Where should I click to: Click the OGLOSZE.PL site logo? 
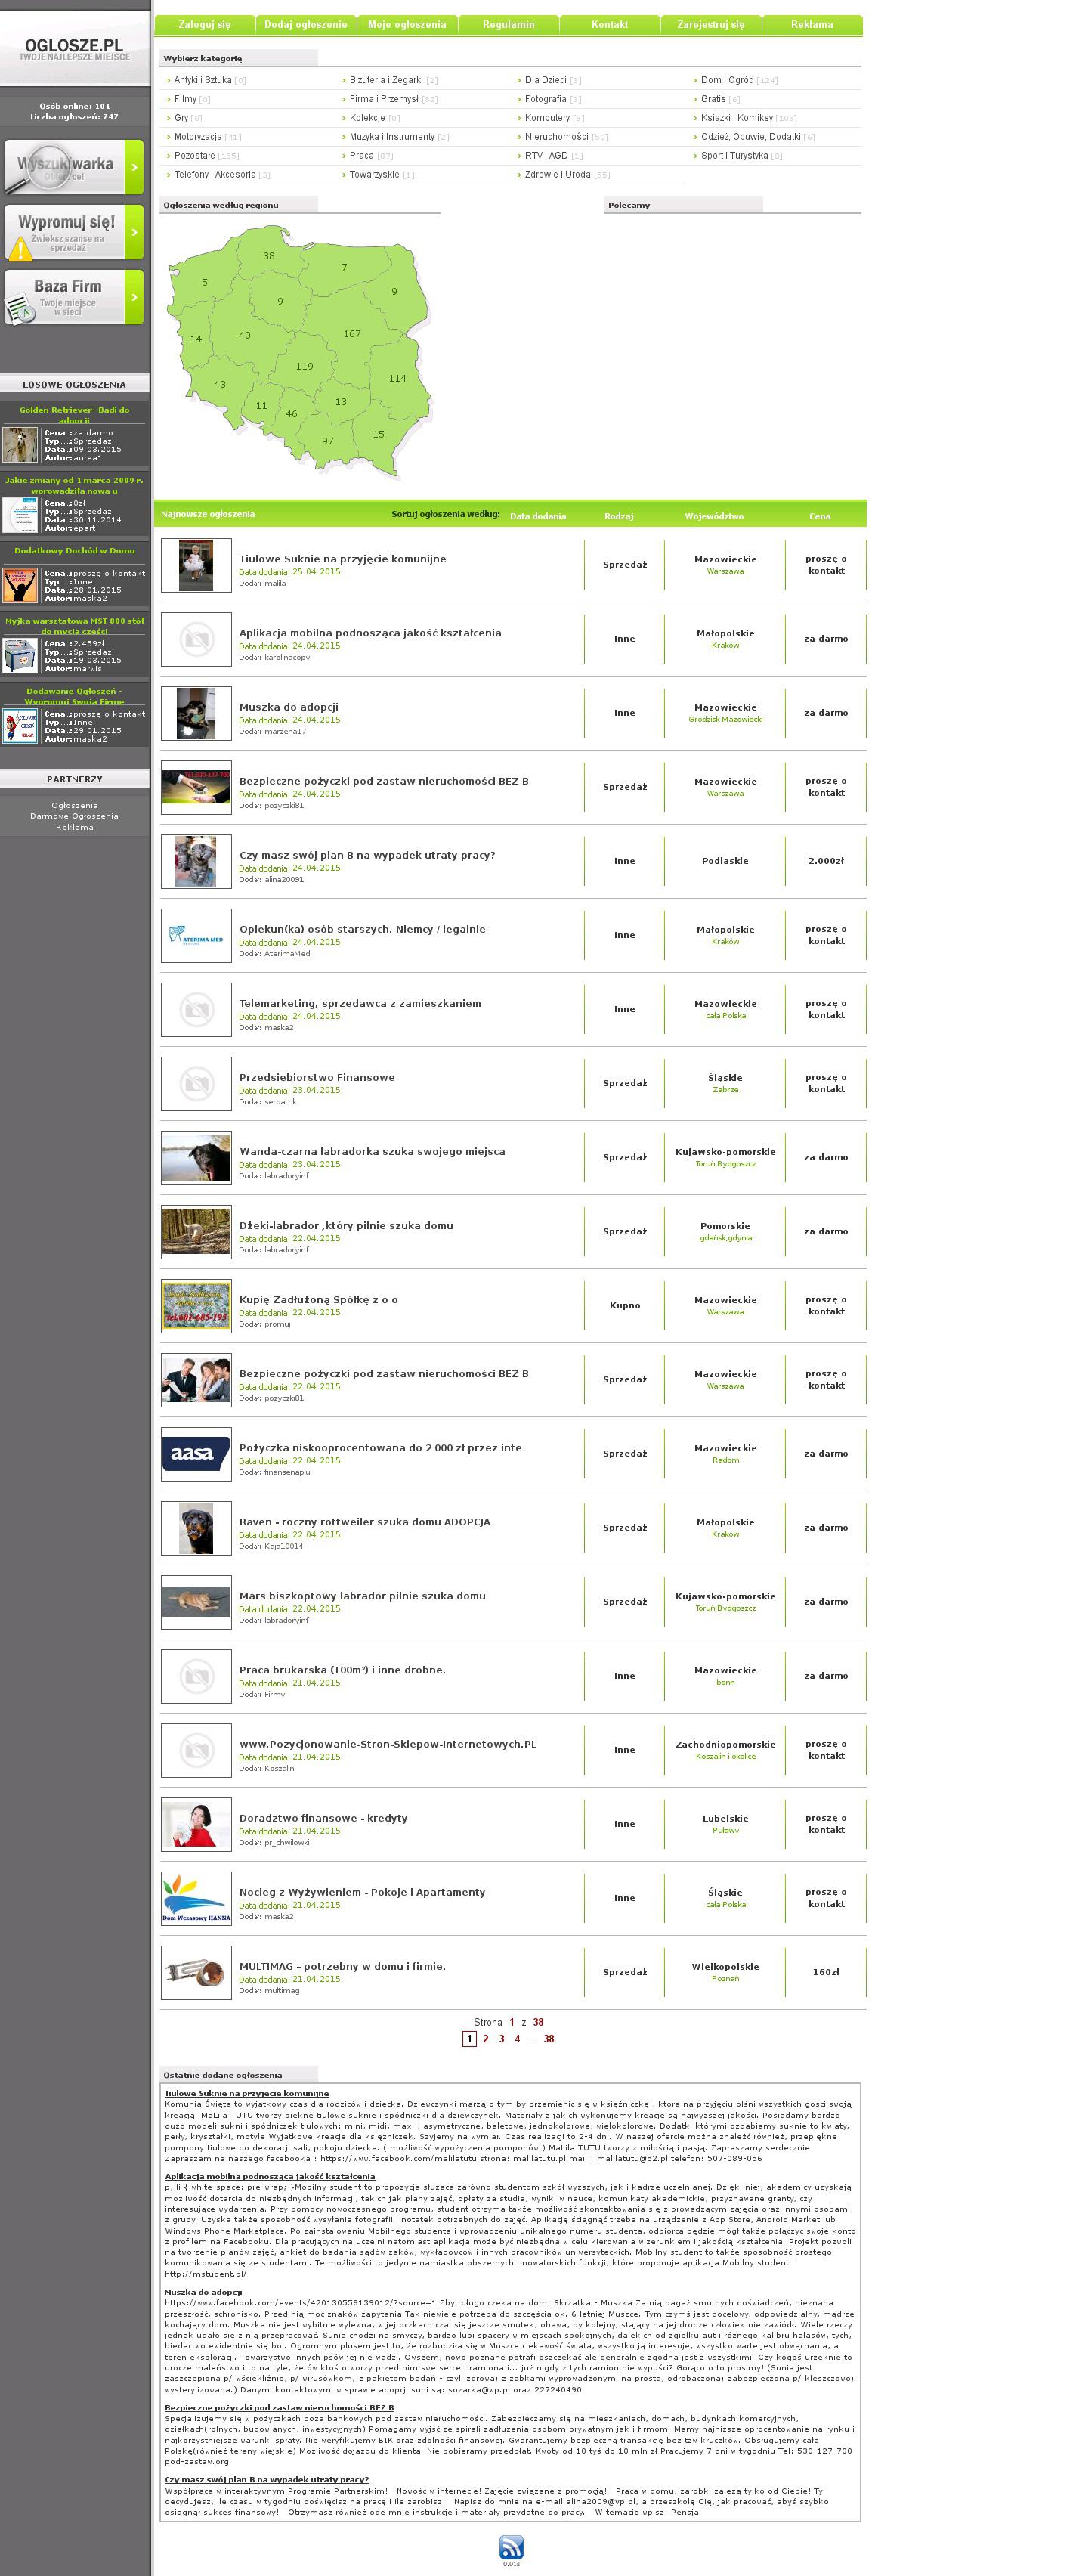(74, 49)
